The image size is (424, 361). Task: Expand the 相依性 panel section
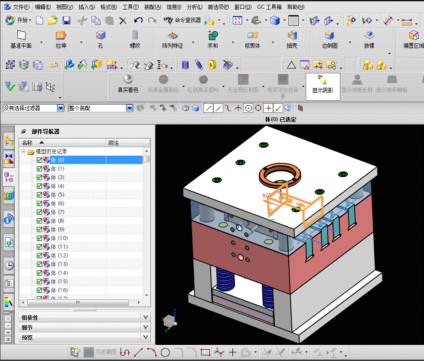(x=146, y=317)
